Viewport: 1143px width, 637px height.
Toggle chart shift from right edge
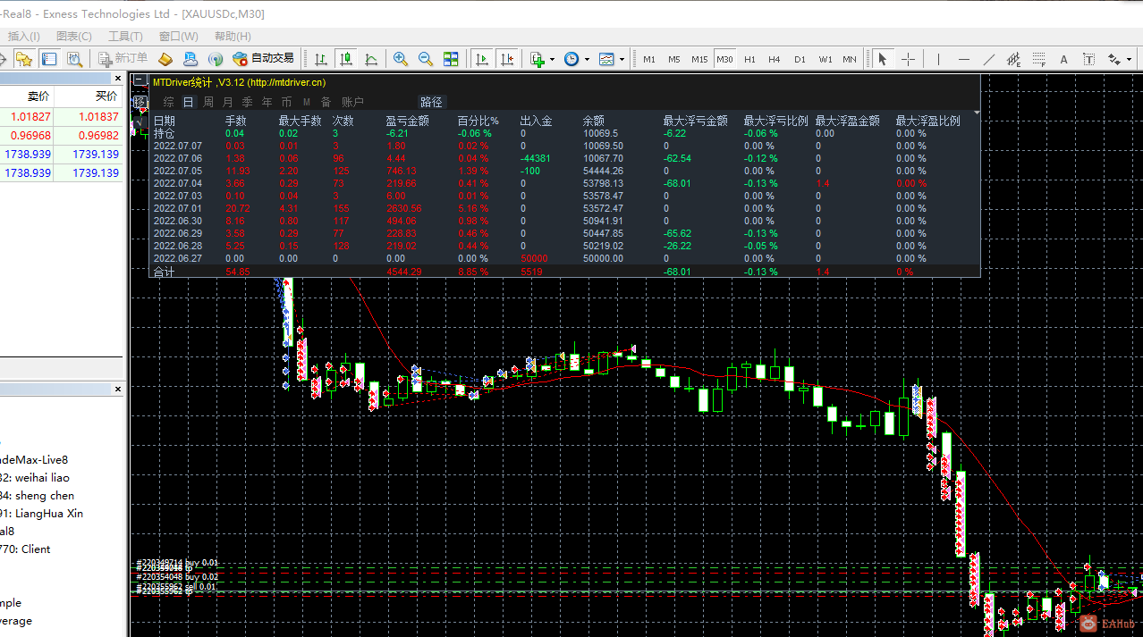[x=507, y=59]
